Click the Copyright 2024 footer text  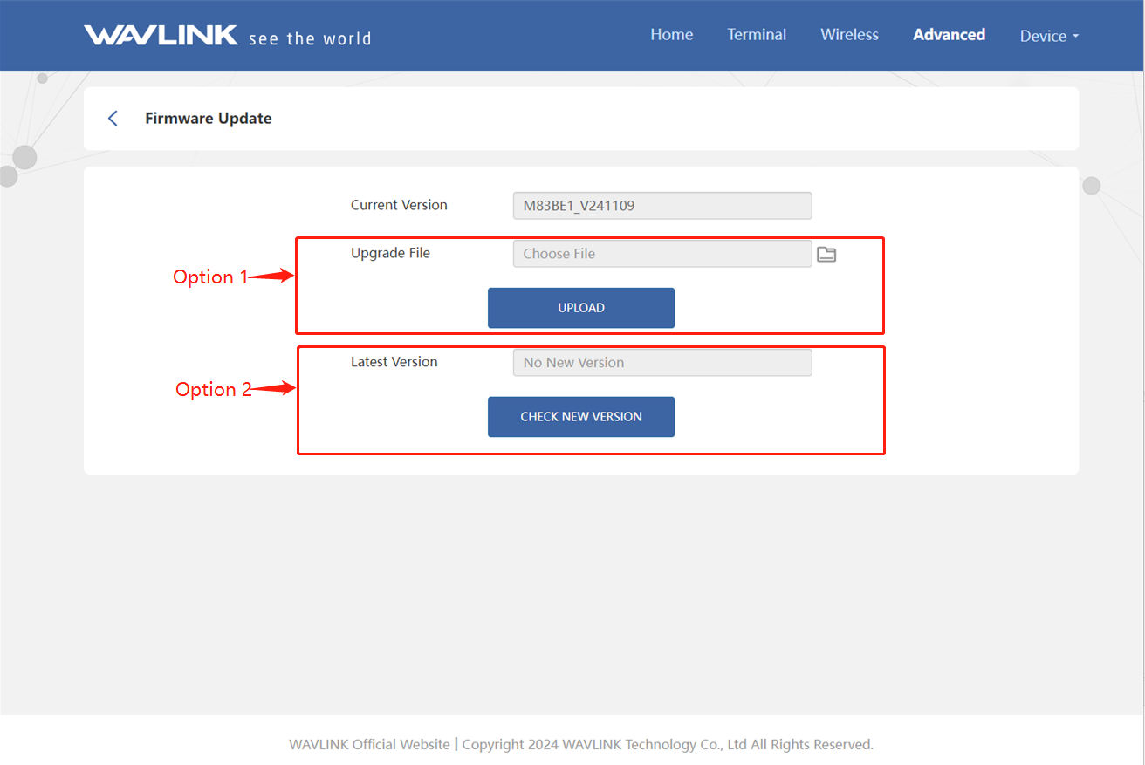click(668, 744)
